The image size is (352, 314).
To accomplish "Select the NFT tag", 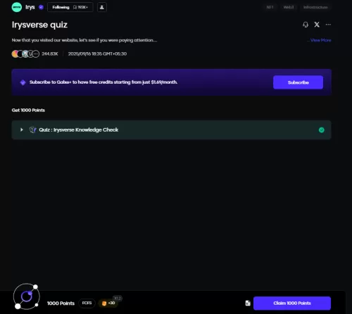I will click(x=270, y=7).
